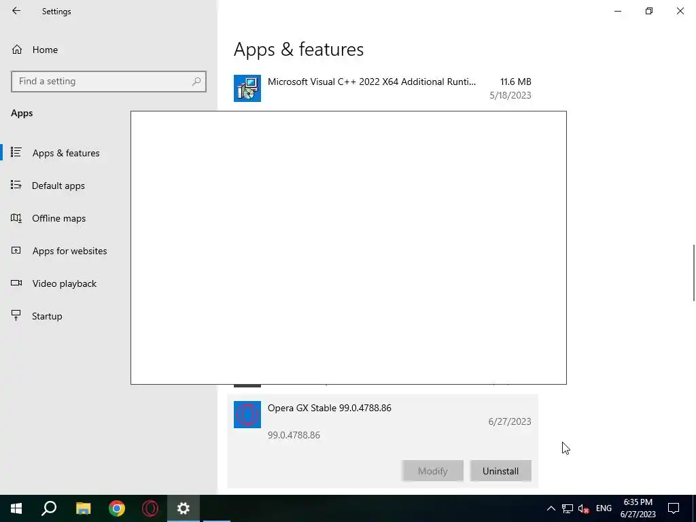The width and height of the screenshot is (696, 522).
Task: Open the Windows Start menu
Action: 16,508
